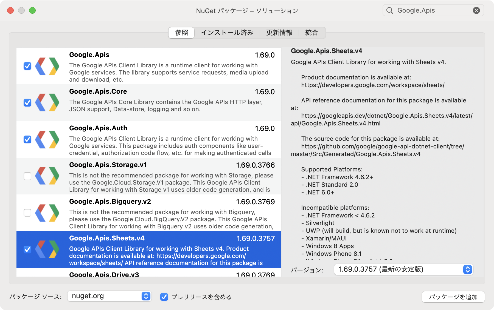
Task: Open the nuget.org package source dropdown
Action: pos(109,296)
